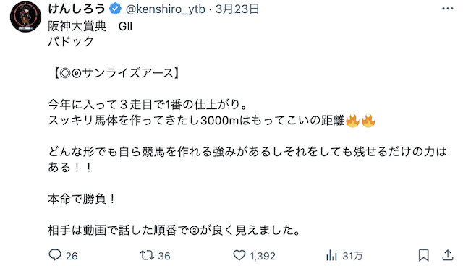This screenshot has width=463, height=266.
Task: Click the 本命で勝負！ text line
Action: (x=82, y=199)
